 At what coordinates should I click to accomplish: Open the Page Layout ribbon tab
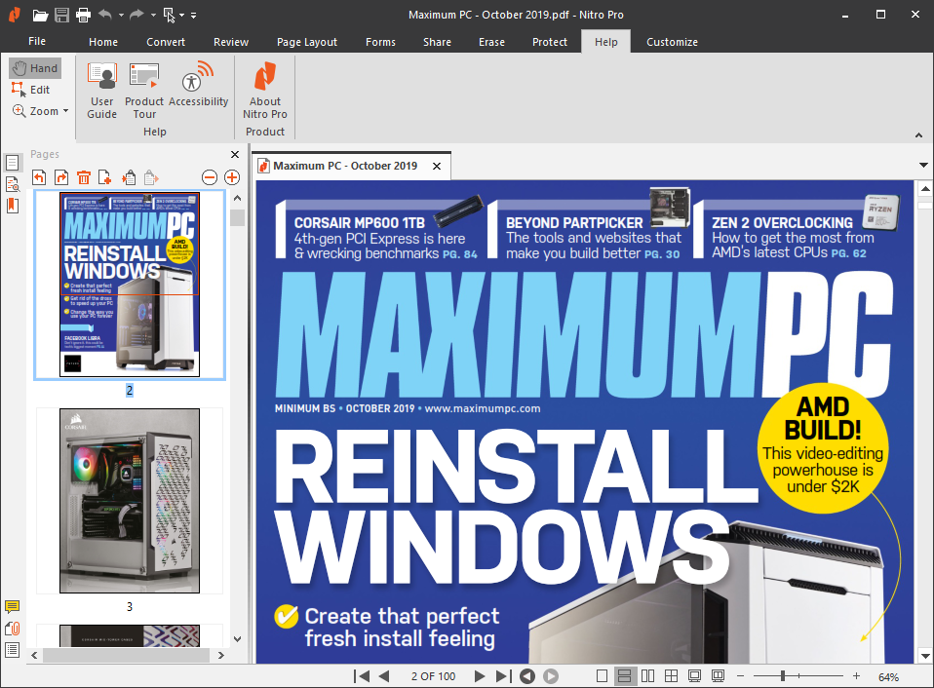coord(307,42)
